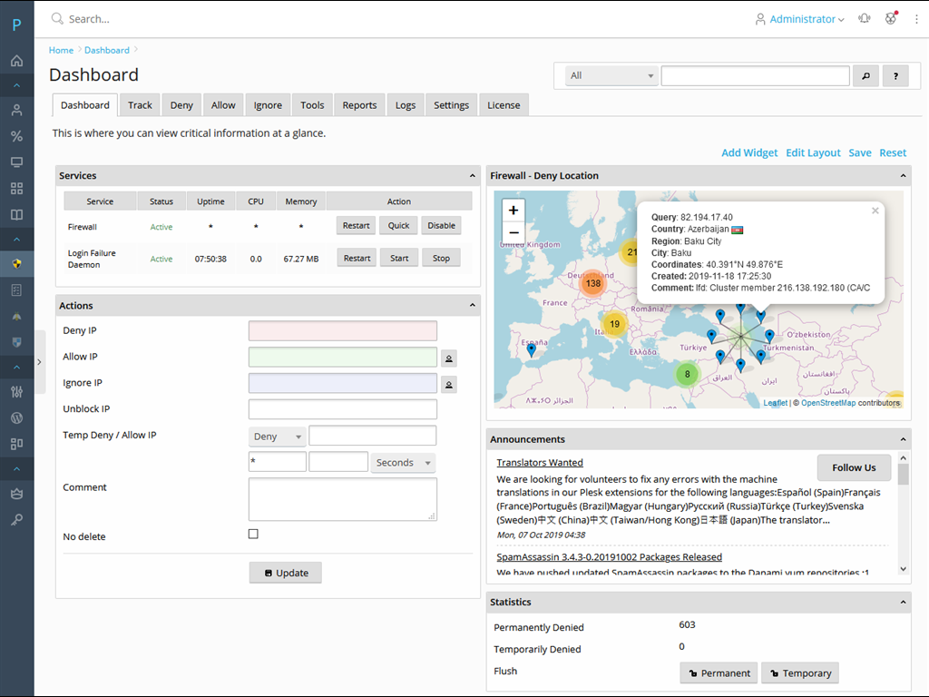The width and height of the screenshot is (929, 697).
Task: Open the Deny/Allow type dropdown
Action: [x=278, y=437]
